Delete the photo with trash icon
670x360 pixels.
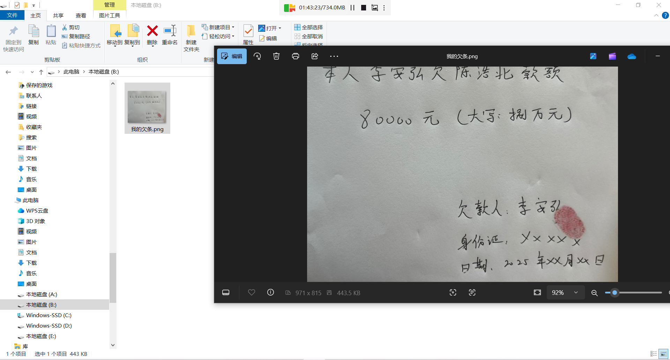tap(276, 56)
